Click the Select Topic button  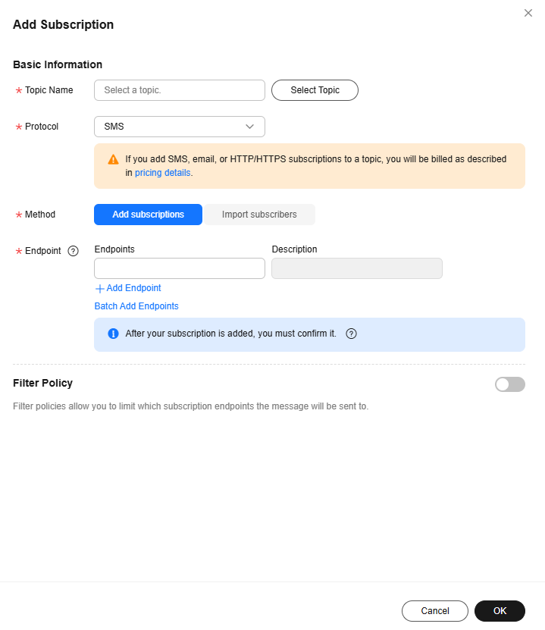click(x=315, y=90)
